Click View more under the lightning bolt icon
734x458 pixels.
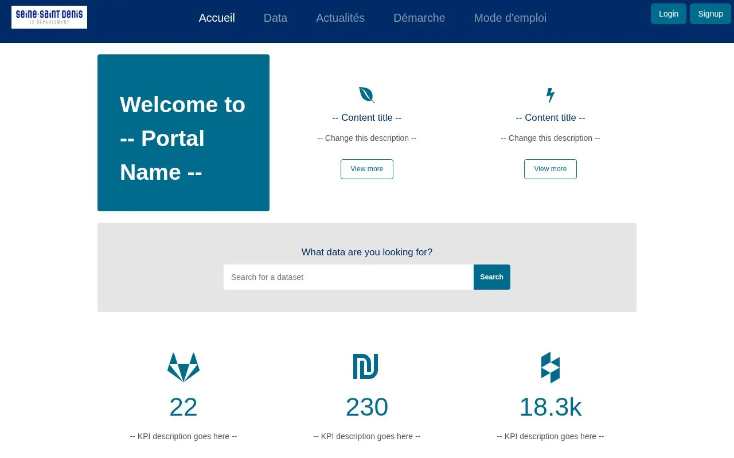coord(550,169)
